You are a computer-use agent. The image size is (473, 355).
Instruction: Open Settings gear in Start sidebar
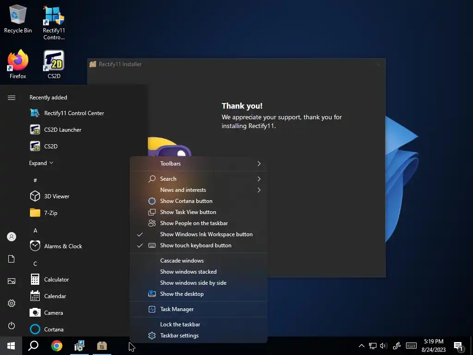coord(12,303)
